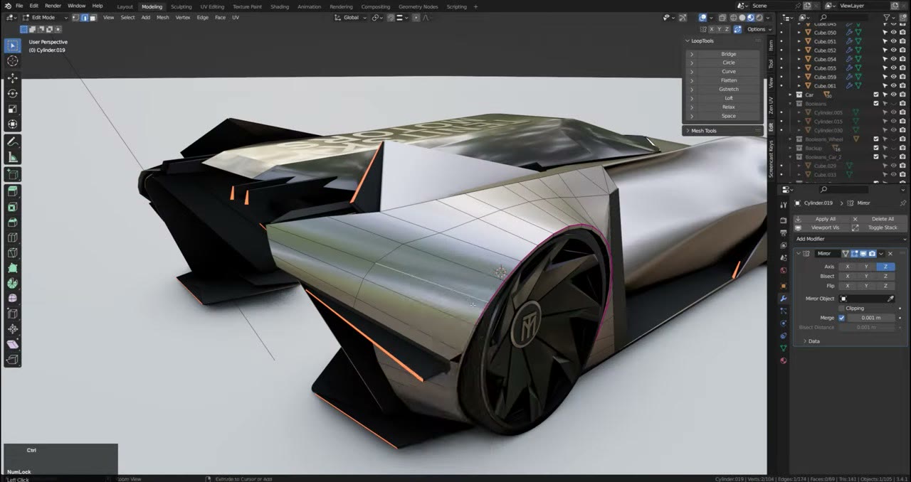This screenshot has width=911, height=482.
Task: Select the Knife tool
Action: click(x=12, y=253)
